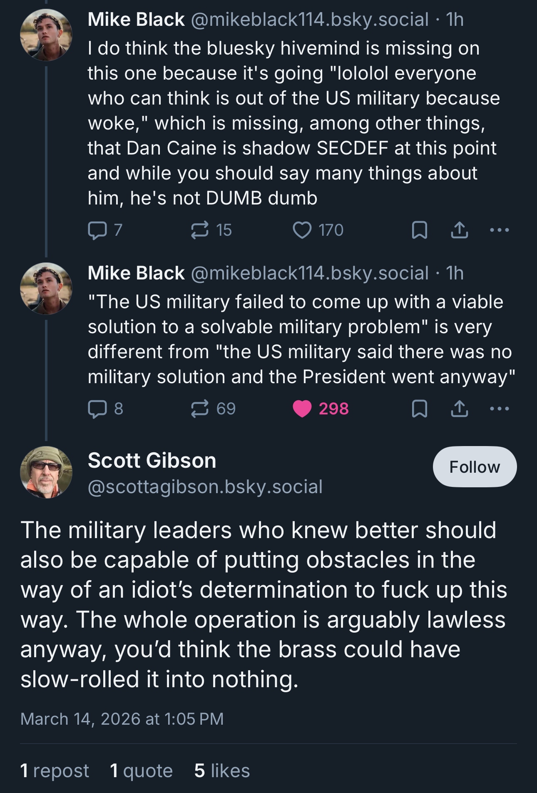Open @scottagibson.bsky.social handle link
Screen dimensions: 537x793
[x=205, y=486]
